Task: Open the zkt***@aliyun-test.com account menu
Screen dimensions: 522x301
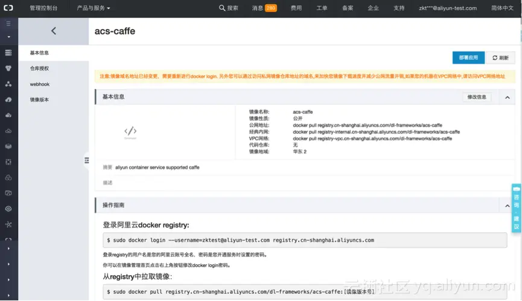Action: pyautogui.click(x=448, y=8)
